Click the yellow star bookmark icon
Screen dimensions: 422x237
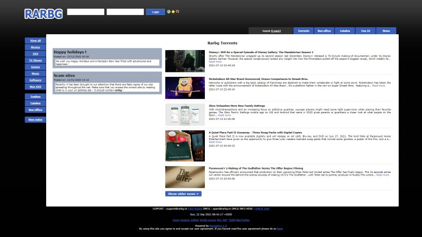(x=173, y=12)
